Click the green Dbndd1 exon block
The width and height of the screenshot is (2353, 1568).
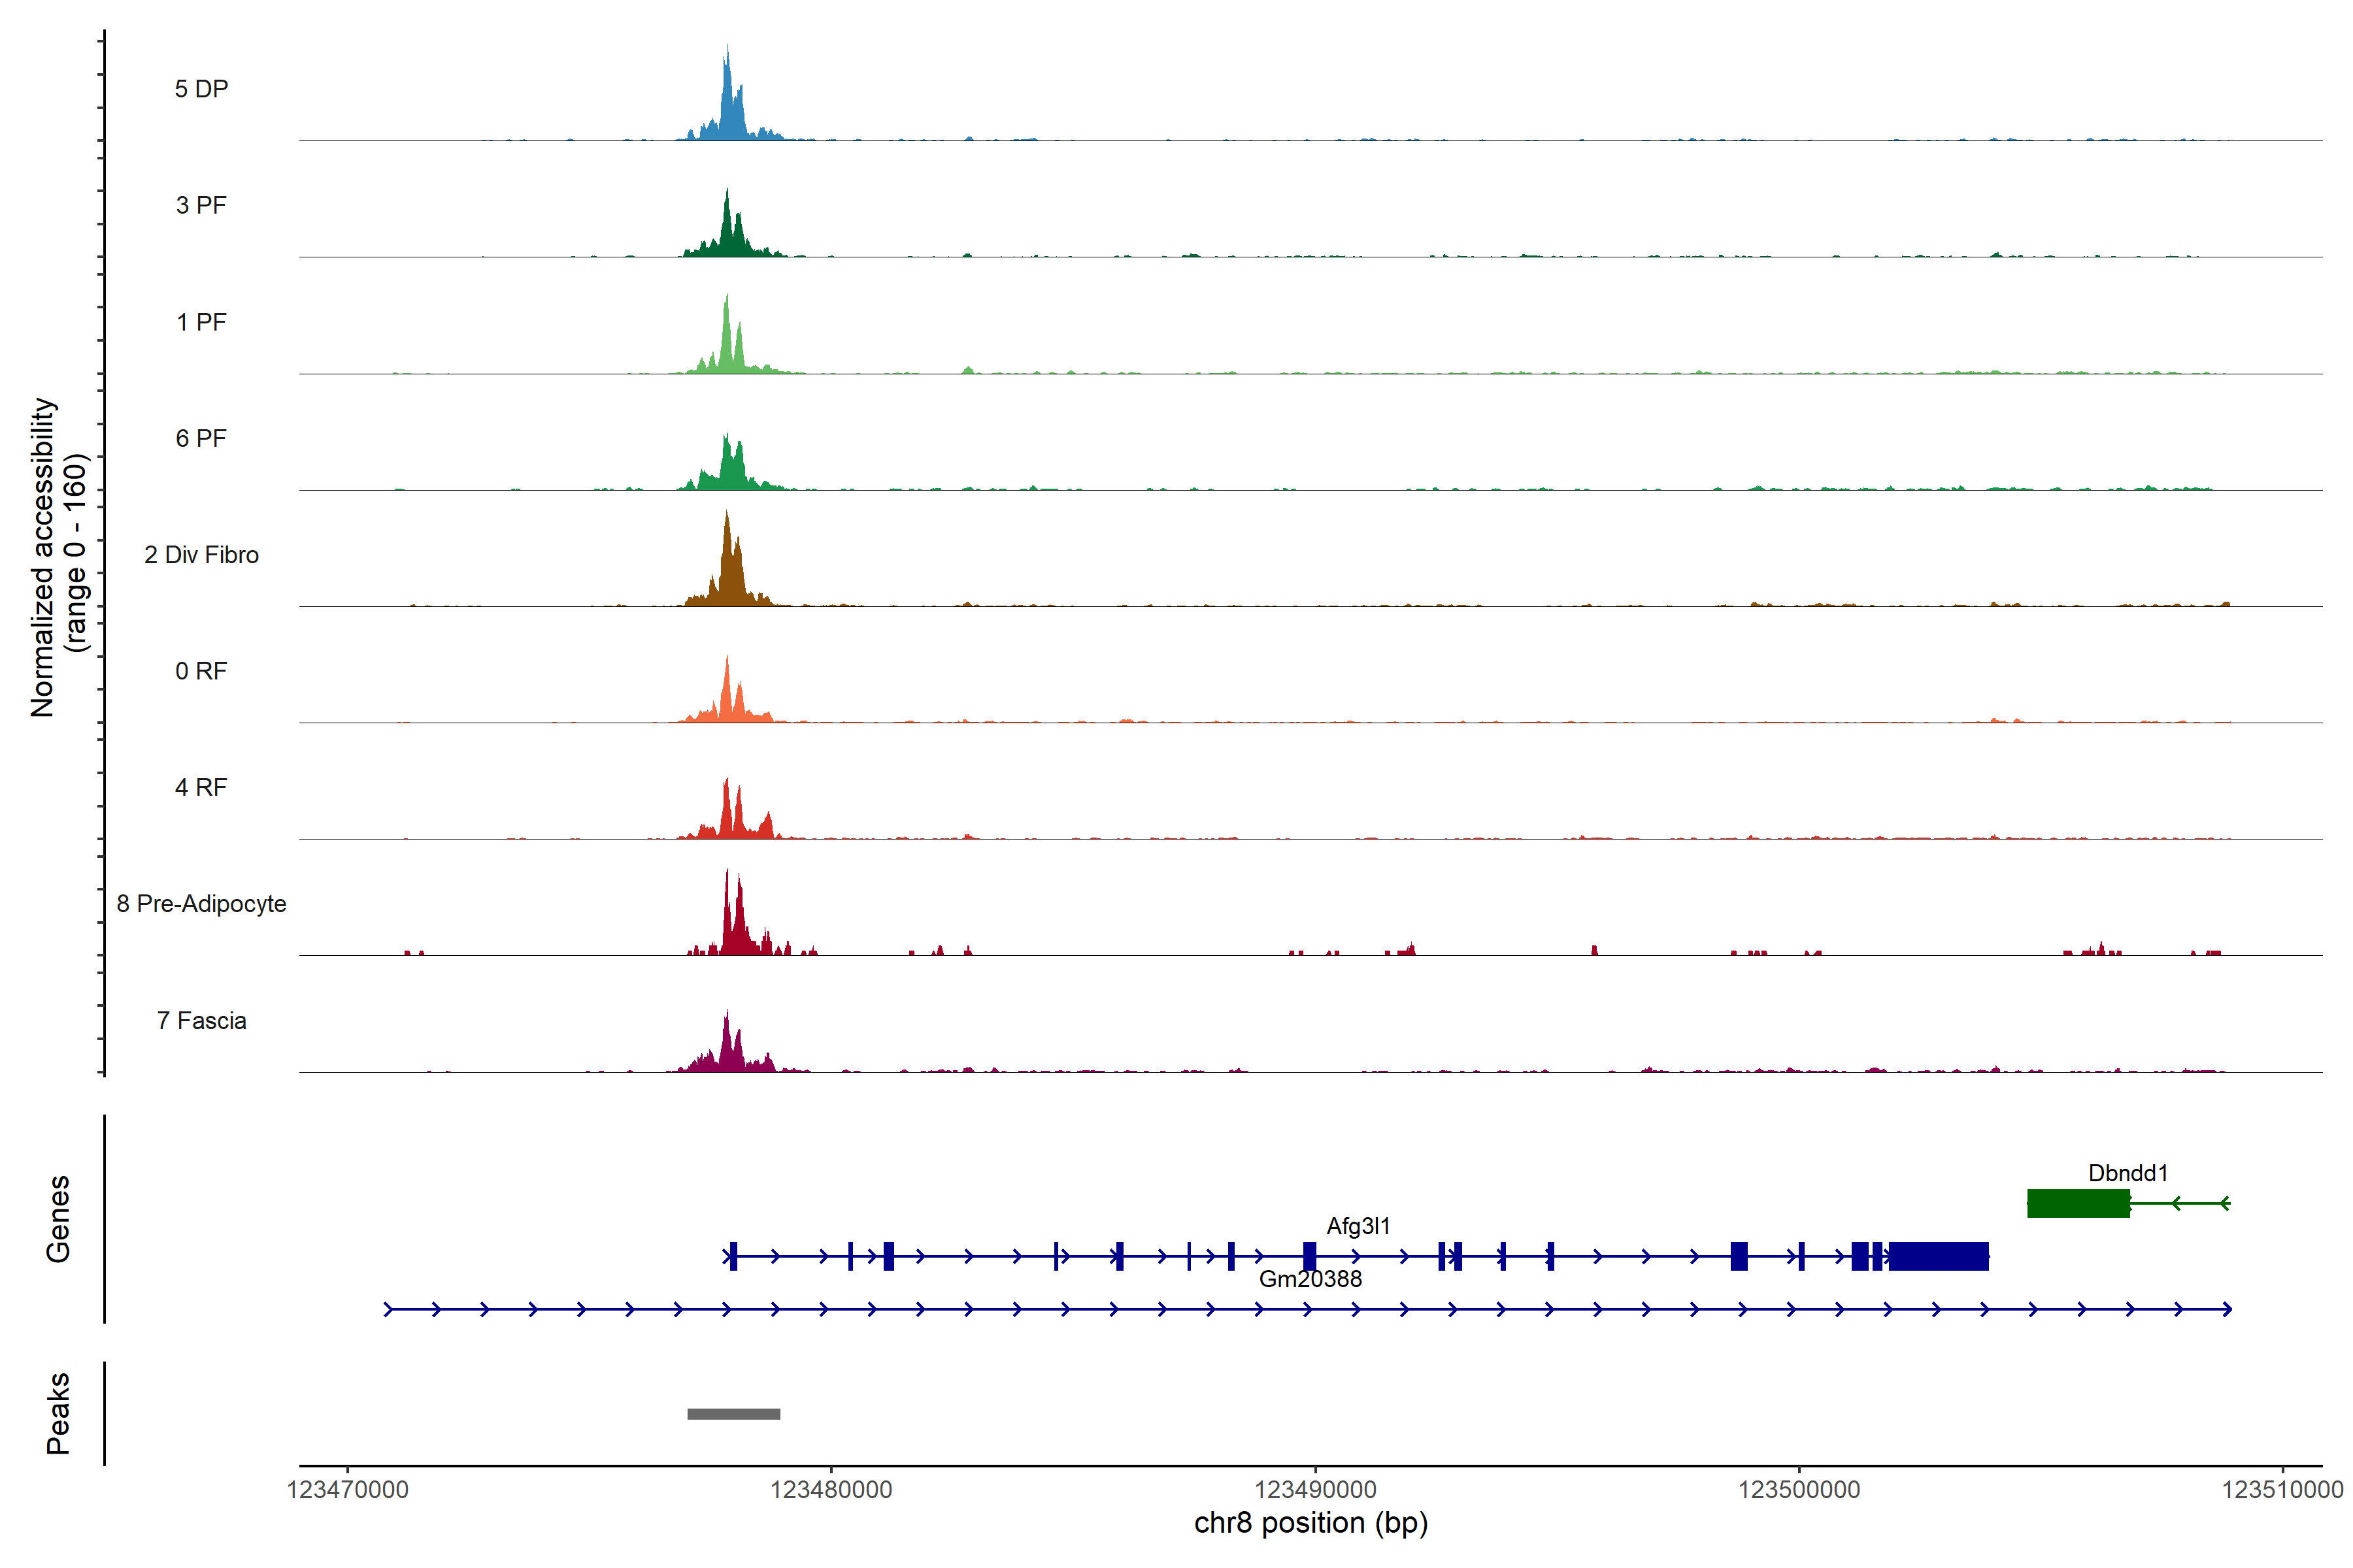[2078, 1203]
